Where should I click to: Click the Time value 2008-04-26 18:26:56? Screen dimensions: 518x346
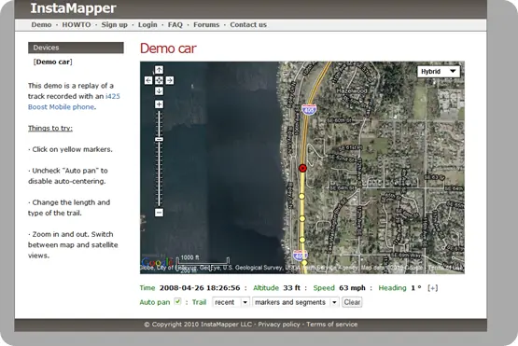tap(200, 288)
